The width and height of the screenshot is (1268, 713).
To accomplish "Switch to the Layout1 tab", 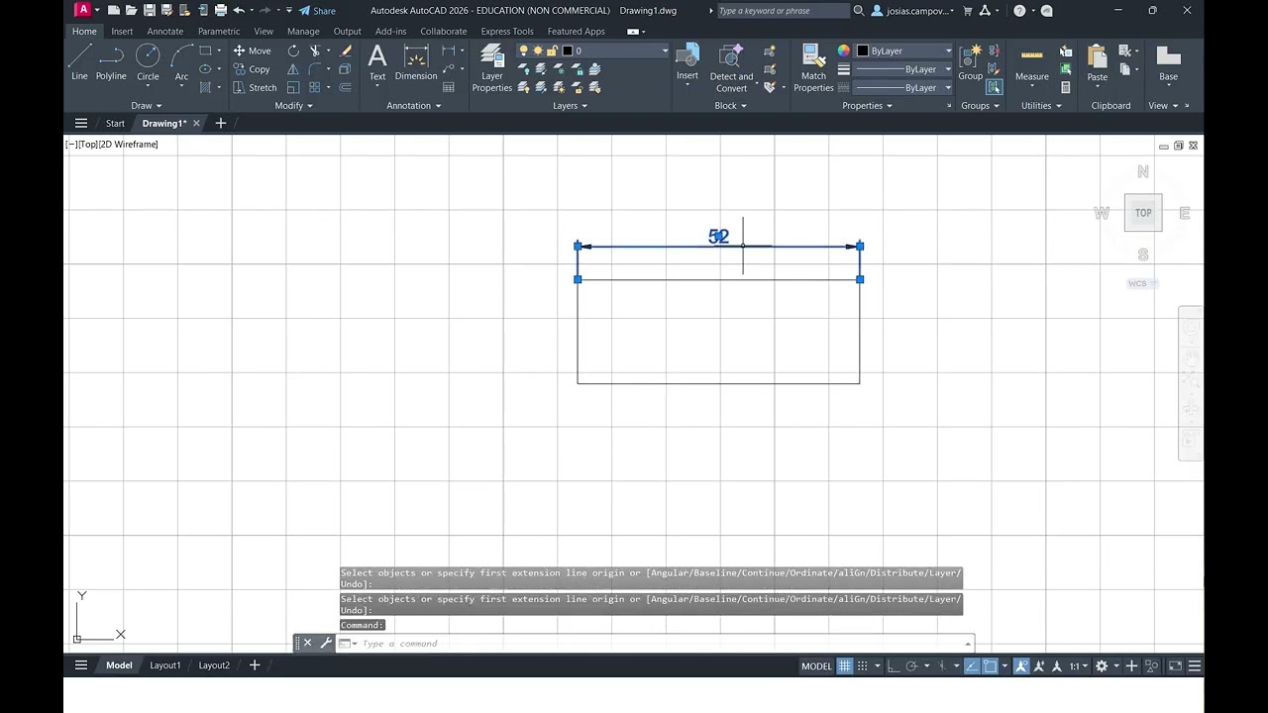I will (x=165, y=665).
